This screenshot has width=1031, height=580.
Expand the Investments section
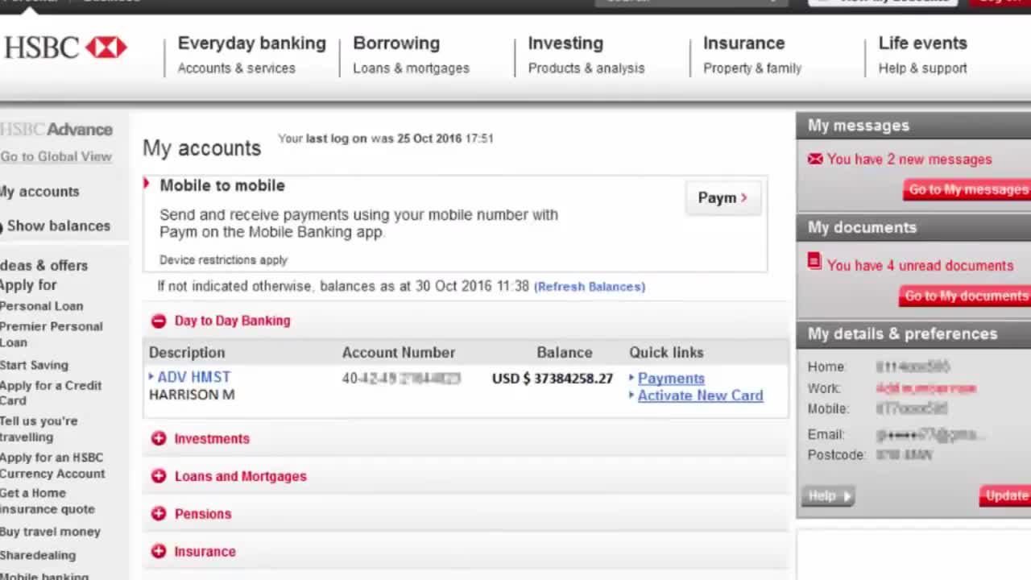(x=159, y=438)
